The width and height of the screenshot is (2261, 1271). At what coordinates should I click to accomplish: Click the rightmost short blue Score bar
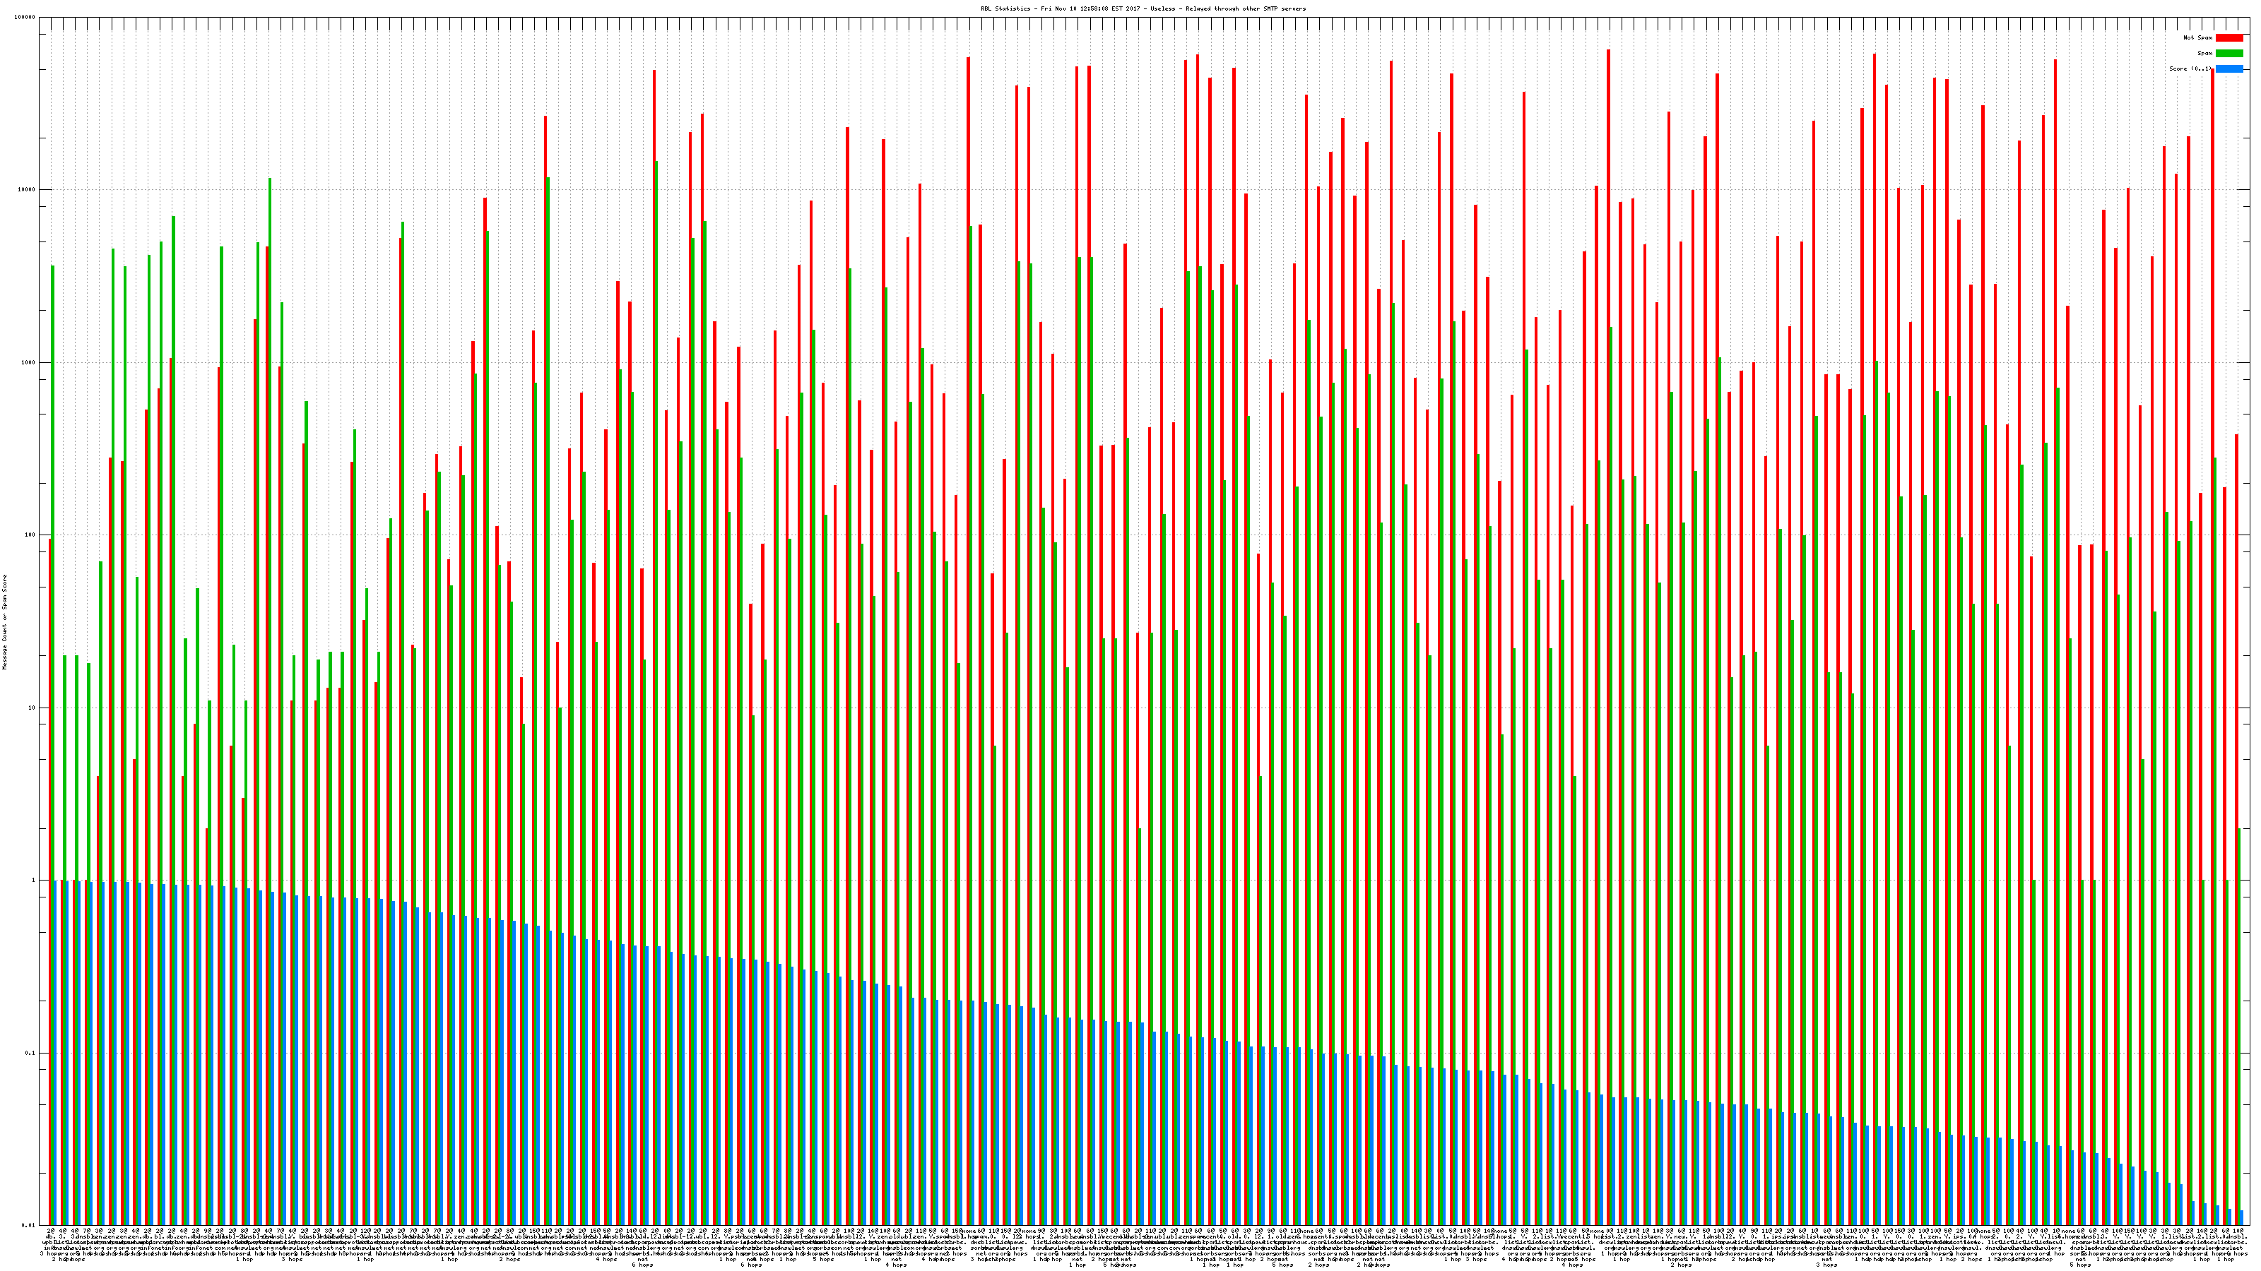point(2242,1218)
